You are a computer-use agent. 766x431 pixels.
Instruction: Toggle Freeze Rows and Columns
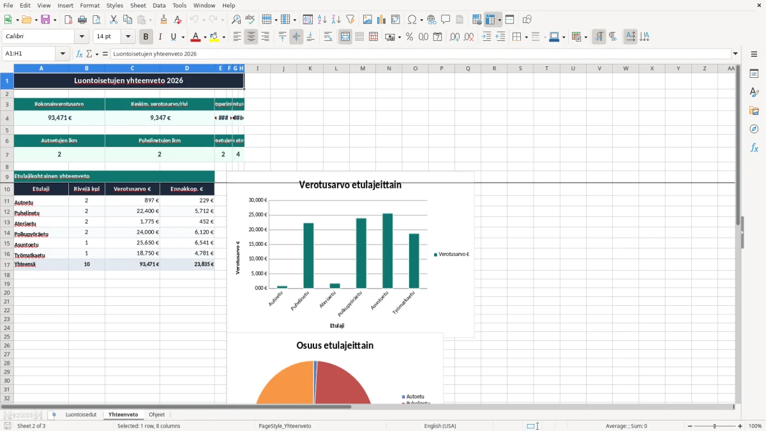(x=490, y=20)
